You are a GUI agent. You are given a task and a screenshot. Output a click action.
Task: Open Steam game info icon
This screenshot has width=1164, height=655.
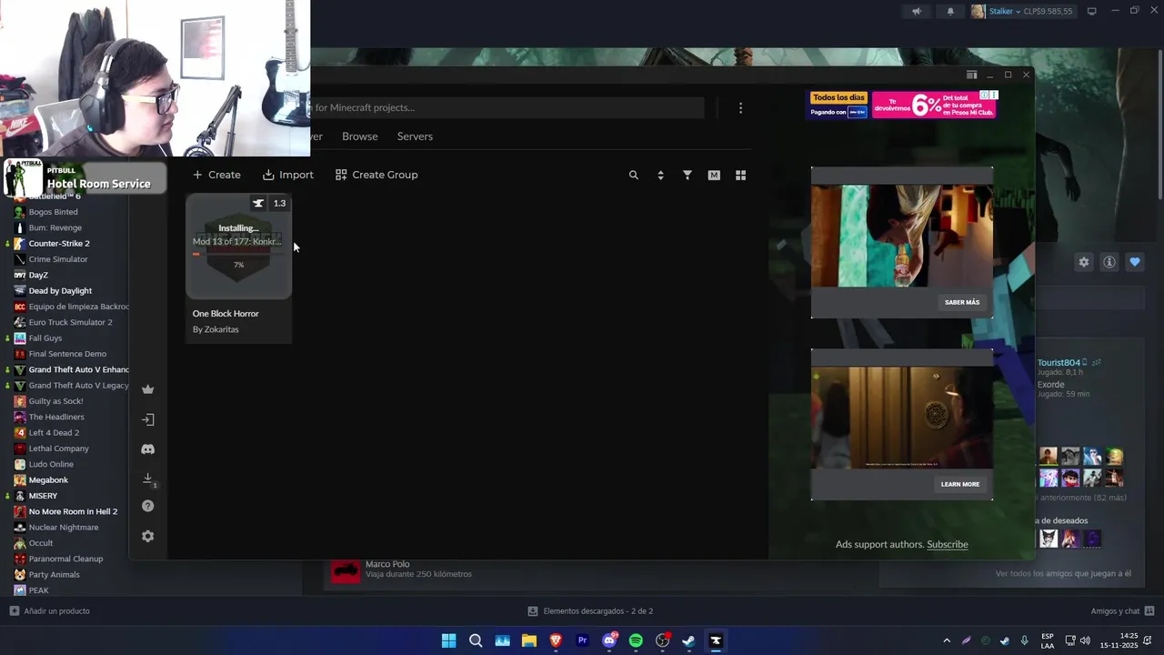(x=1109, y=262)
